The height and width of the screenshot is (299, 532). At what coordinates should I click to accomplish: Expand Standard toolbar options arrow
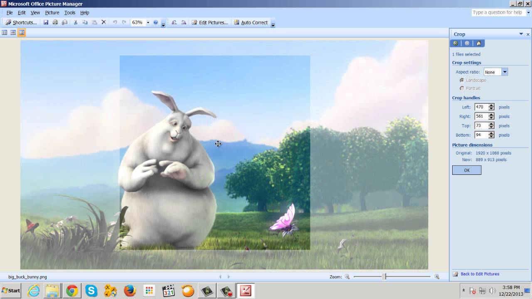click(x=163, y=23)
